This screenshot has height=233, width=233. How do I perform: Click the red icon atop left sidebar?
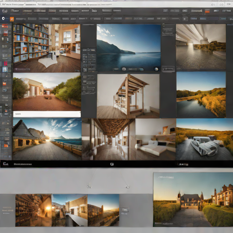coord(5,26)
